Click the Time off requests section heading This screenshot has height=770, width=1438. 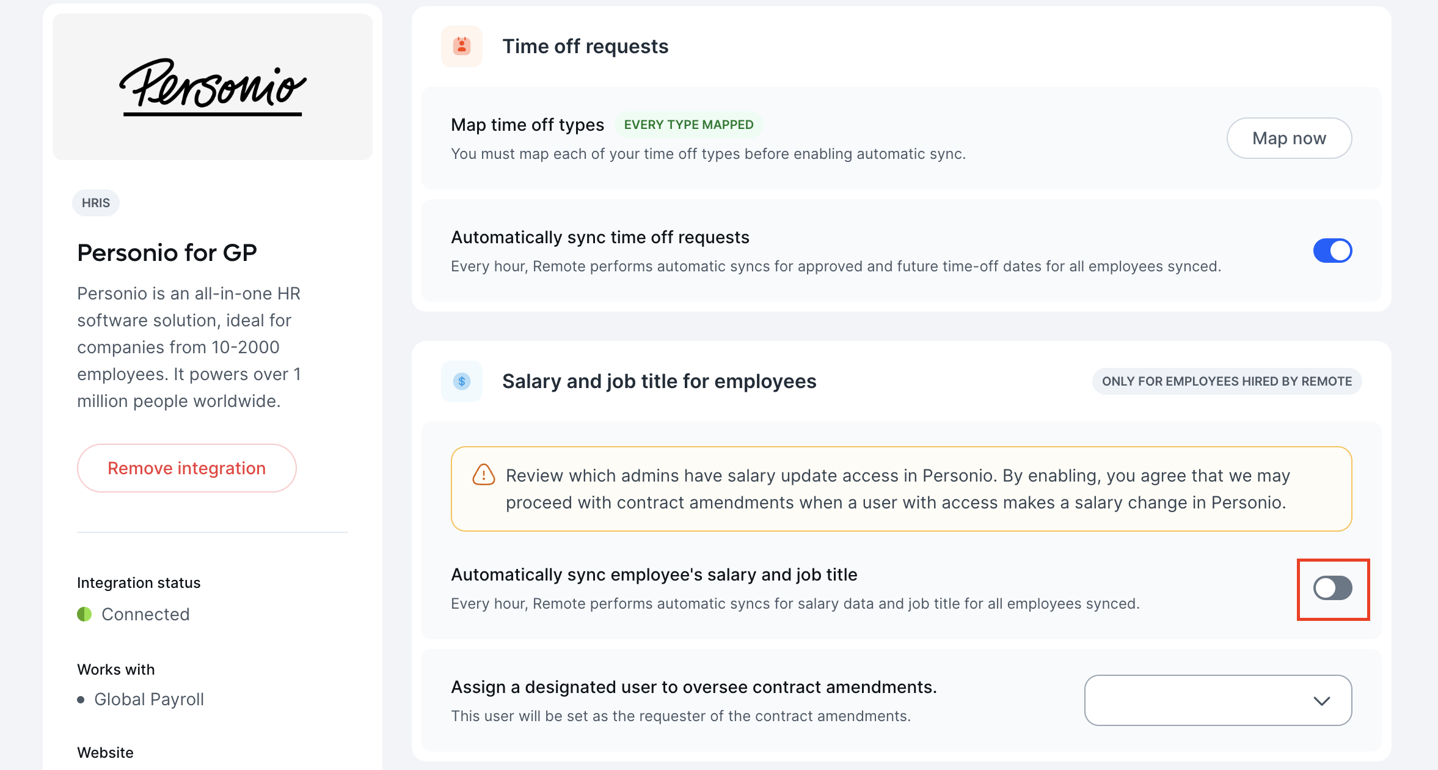point(585,46)
